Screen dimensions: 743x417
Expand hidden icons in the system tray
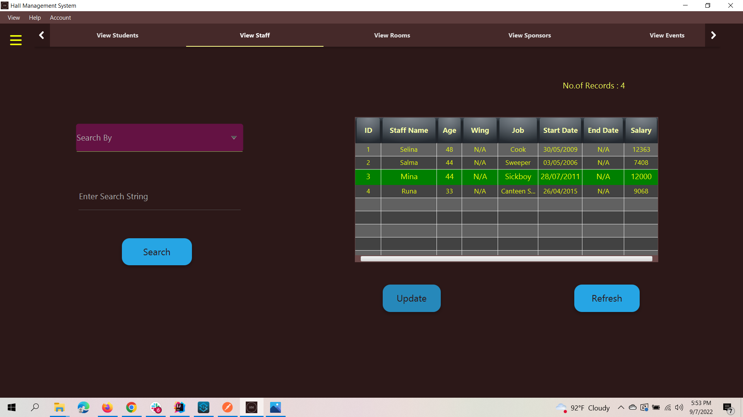tap(621, 407)
